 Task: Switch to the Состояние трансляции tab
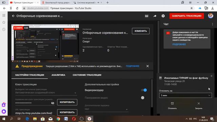[87, 75]
